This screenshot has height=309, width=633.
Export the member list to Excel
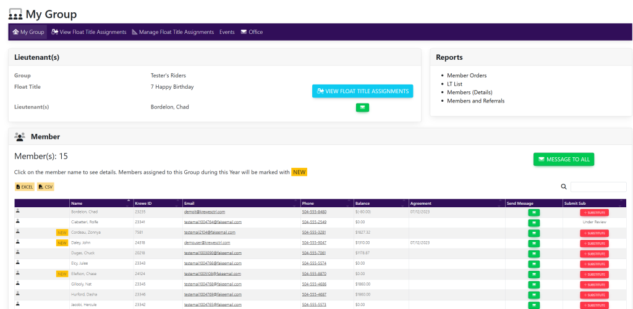point(25,186)
